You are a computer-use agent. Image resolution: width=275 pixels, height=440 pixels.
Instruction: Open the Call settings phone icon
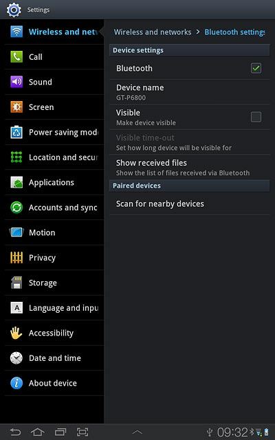[x=16, y=57]
